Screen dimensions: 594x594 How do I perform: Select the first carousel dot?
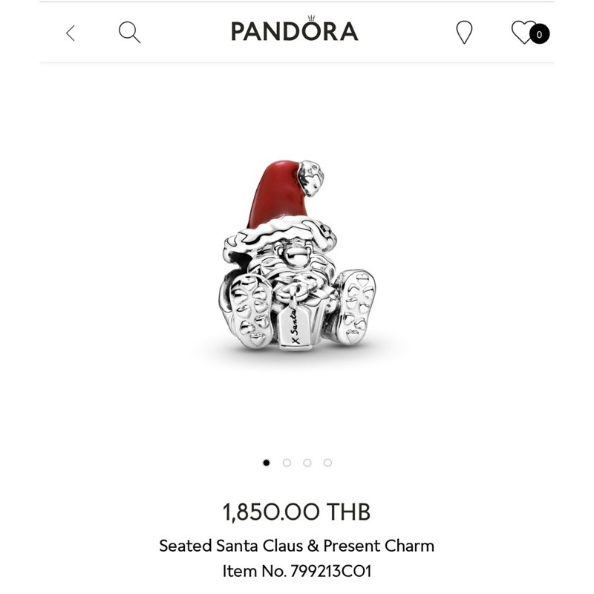(x=267, y=463)
